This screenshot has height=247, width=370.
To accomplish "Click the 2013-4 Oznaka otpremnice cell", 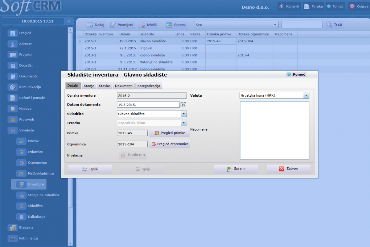I will pos(255,55).
